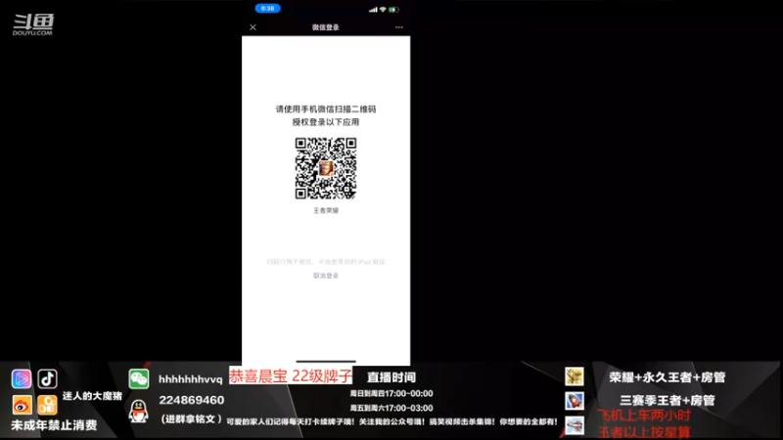Click the WeChat login QR code
This screenshot has width=783, height=440.
click(x=326, y=168)
